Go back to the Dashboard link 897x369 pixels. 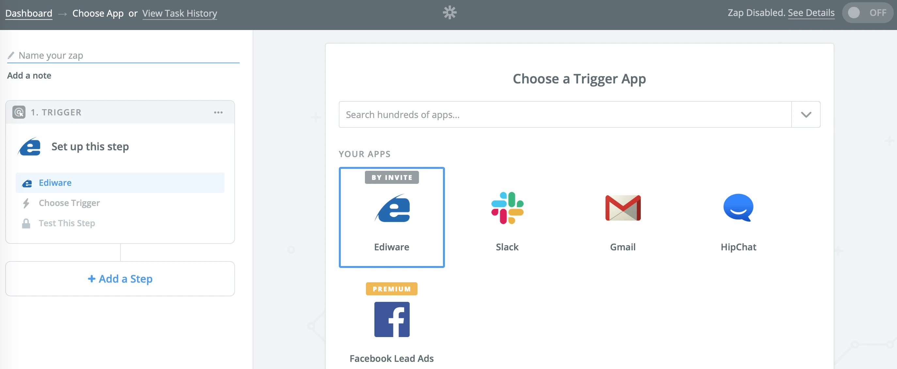[x=28, y=13]
